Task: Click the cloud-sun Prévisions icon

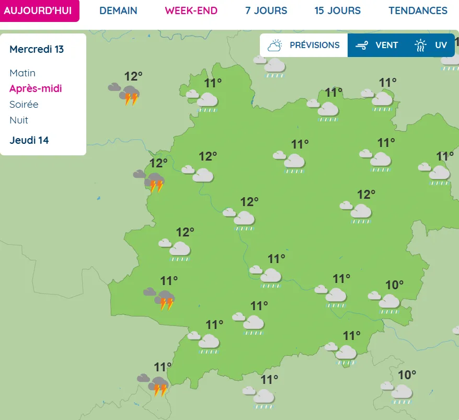Action: pyautogui.click(x=275, y=46)
